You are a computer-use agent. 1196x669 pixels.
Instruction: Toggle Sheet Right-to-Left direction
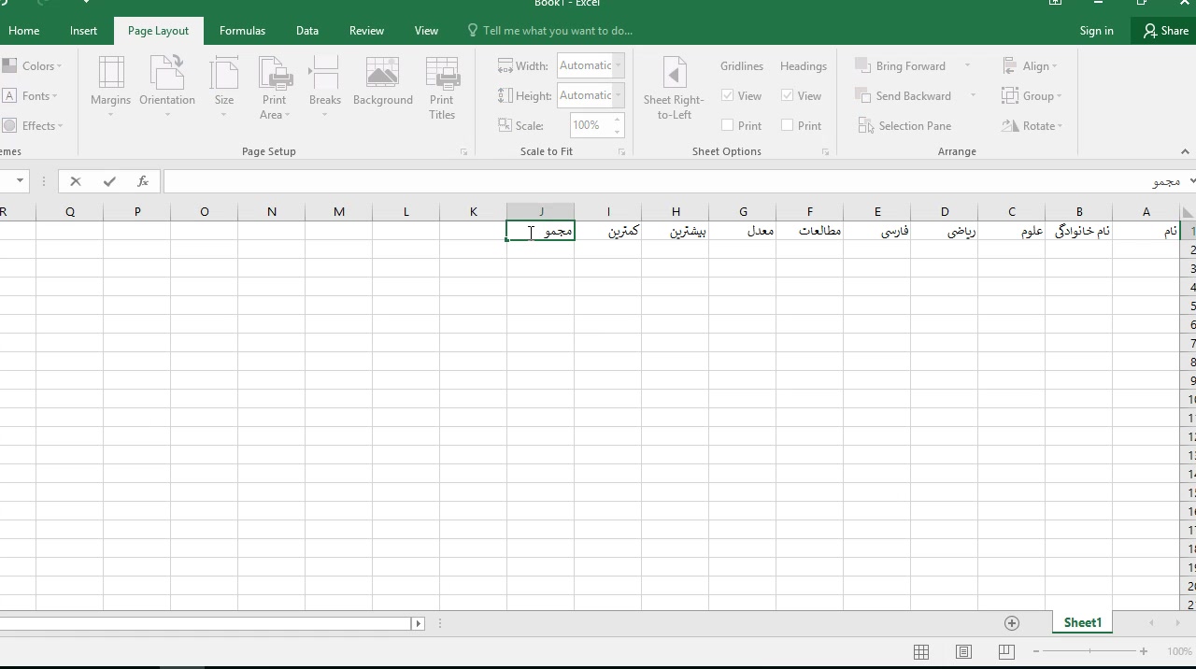pyautogui.click(x=674, y=88)
